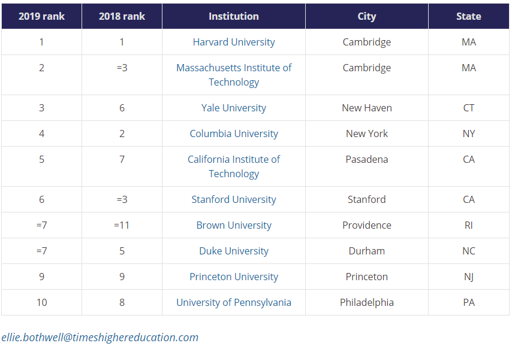Click the ellie.bothwell email address link
Image resolution: width=512 pixels, height=352 pixels.
click(x=100, y=338)
